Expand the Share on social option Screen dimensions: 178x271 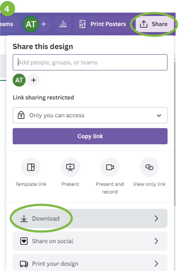click(90, 241)
